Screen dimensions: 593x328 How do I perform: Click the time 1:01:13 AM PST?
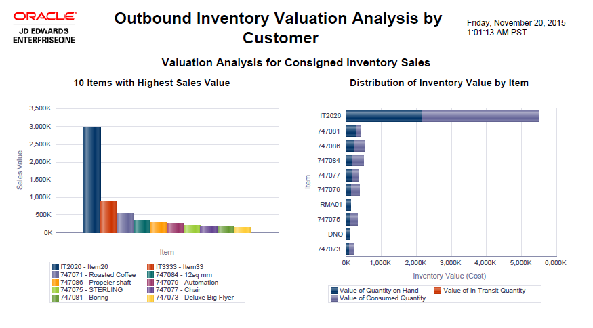tap(497, 33)
